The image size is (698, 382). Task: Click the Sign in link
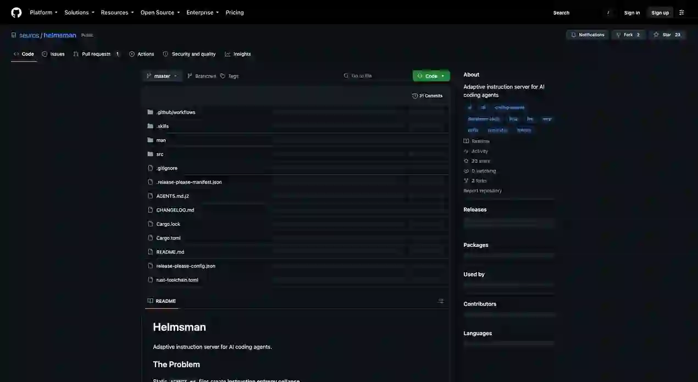632,13
